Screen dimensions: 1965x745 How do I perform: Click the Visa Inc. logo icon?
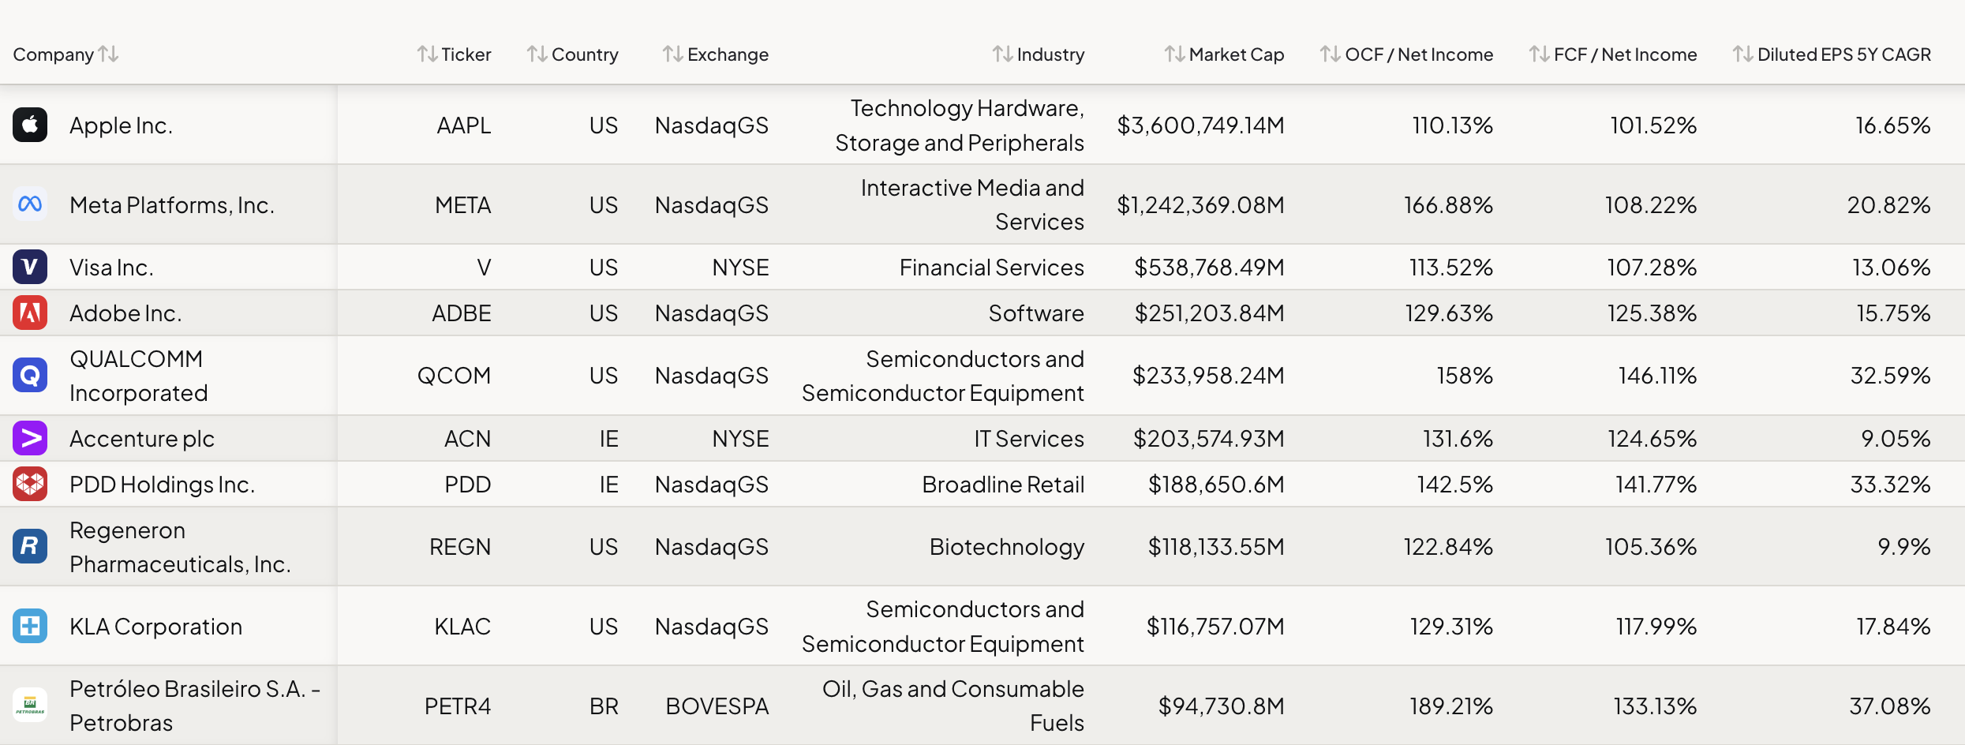[30, 267]
